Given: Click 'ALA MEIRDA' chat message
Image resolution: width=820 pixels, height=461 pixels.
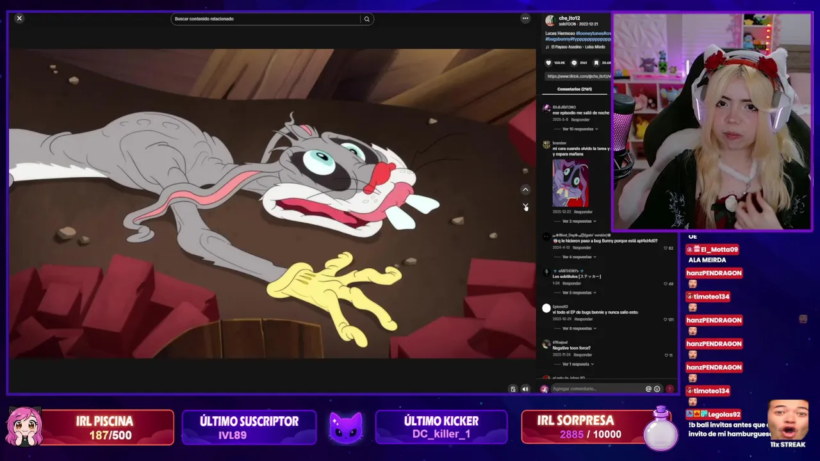Looking at the screenshot, I should 707,260.
